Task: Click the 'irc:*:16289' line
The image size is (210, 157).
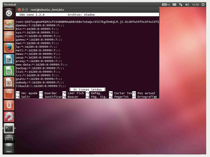Action: point(37,75)
